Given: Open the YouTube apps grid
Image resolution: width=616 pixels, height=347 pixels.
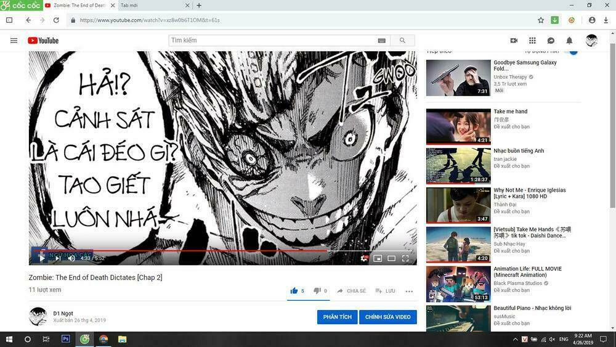Looking at the screenshot, I should (532, 41).
